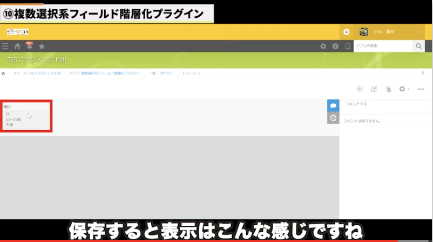Open the header settings gear
Viewport: 433px width, 242px height.
coord(323,46)
